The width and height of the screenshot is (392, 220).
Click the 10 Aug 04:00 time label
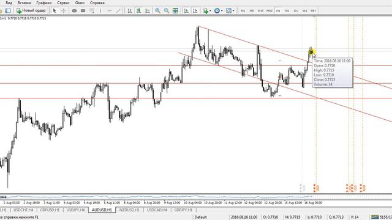point(193,203)
